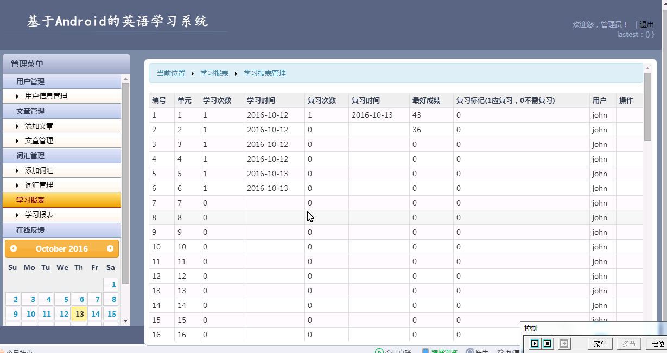Select October 1 in the calendar
The width and height of the screenshot is (667, 353).
pyautogui.click(x=111, y=285)
